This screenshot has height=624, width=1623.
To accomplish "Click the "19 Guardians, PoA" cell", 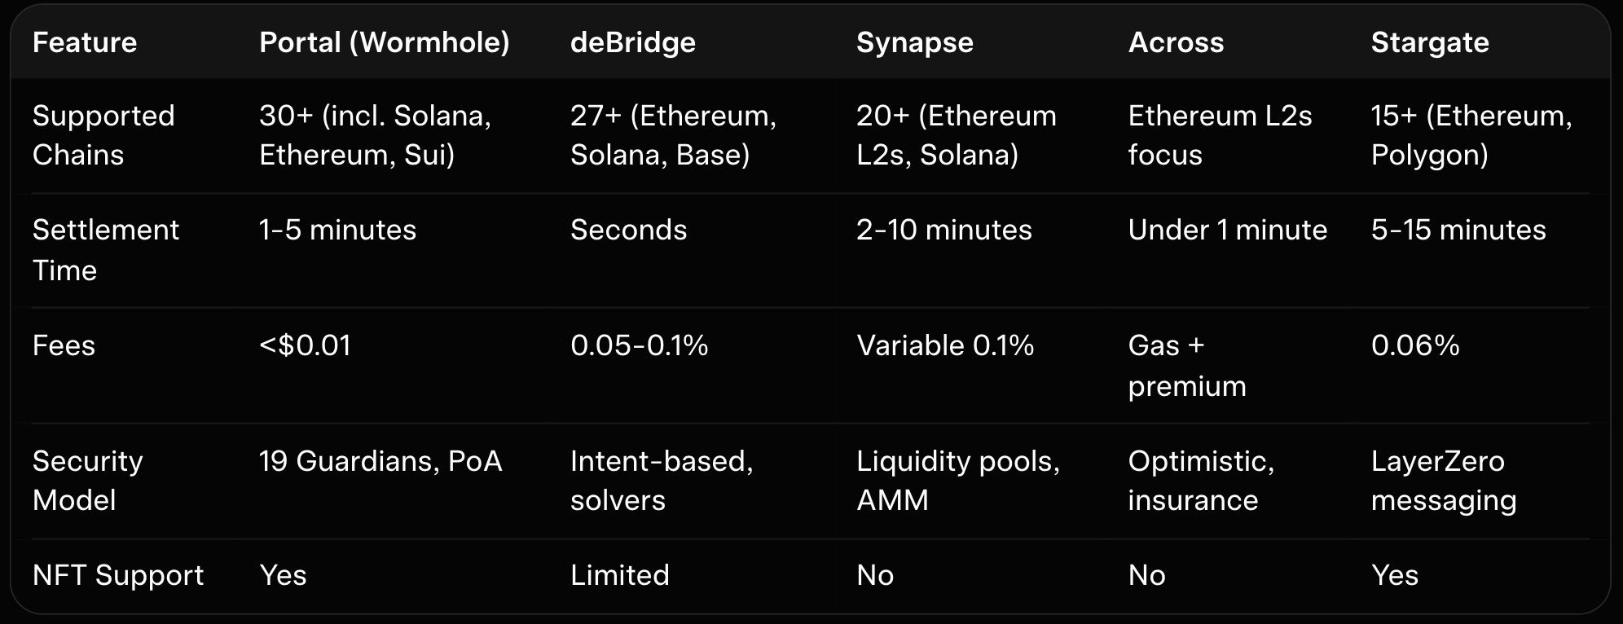I will tap(380, 461).
